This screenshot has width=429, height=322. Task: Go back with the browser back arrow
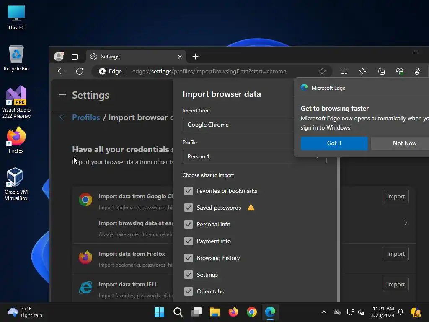[x=61, y=71]
